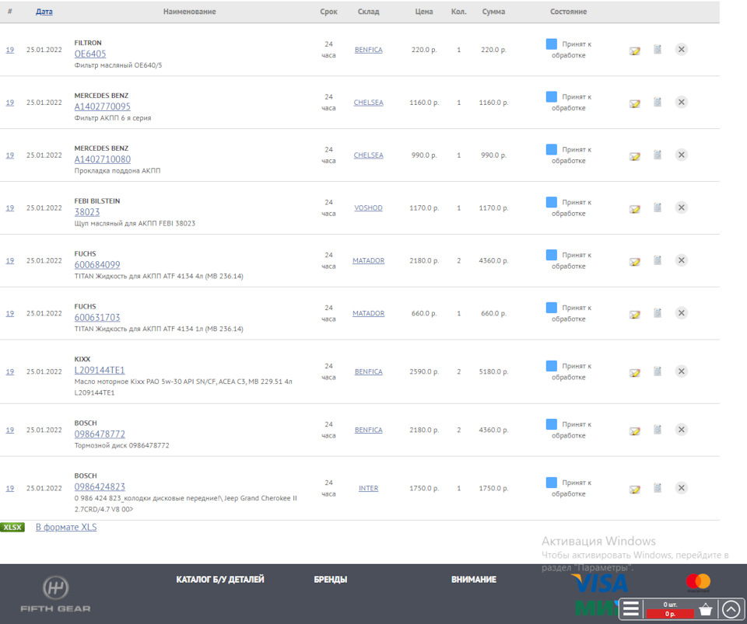
Task: Click the green XLSX export icon
Action: (x=12, y=527)
